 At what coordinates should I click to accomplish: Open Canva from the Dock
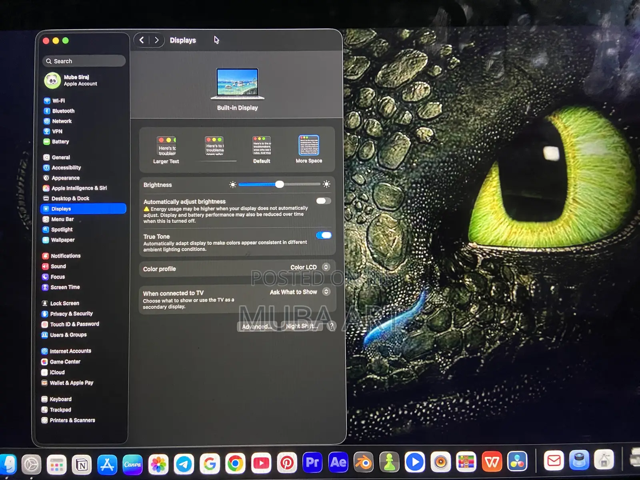[132, 464]
